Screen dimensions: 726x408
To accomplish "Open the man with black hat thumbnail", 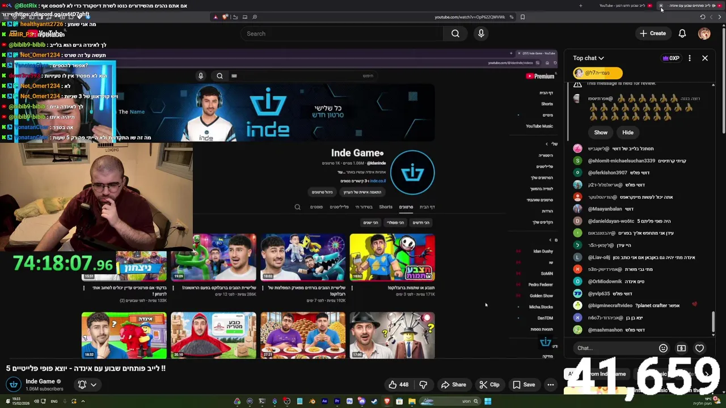I will [392, 335].
